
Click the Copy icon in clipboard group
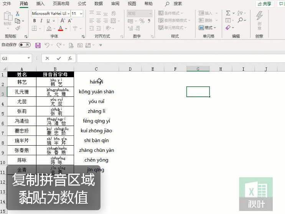point(17,21)
